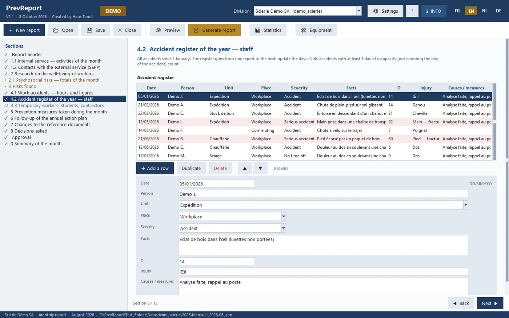This screenshot has width=509, height=318.
Task: Click the accident table vertical scrollbar
Action: tap(494, 122)
